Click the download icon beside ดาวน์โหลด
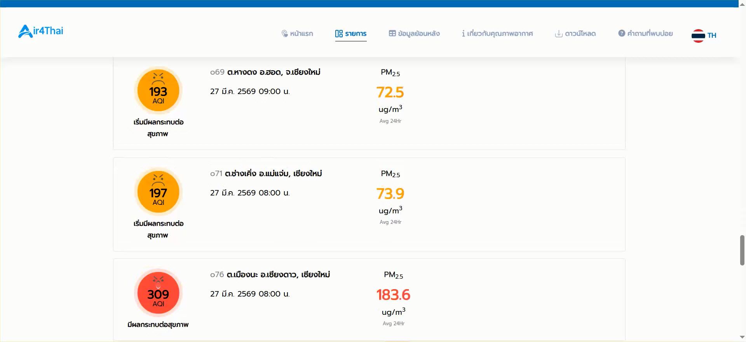The image size is (746, 342). pos(558,34)
